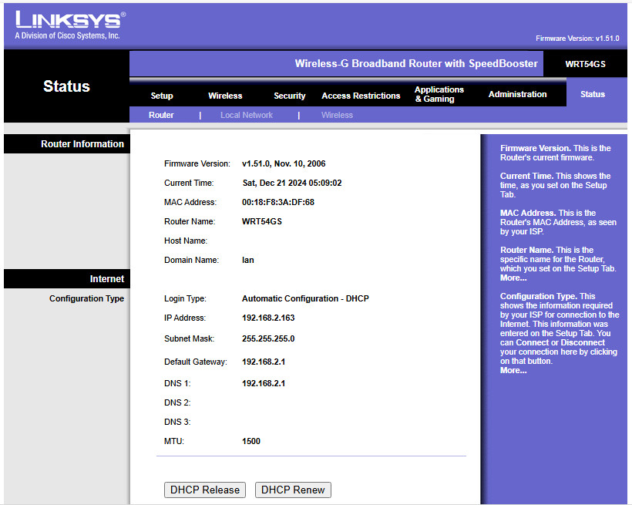Open the Setup tab
The height and width of the screenshot is (505, 632).
[x=162, y=96]
